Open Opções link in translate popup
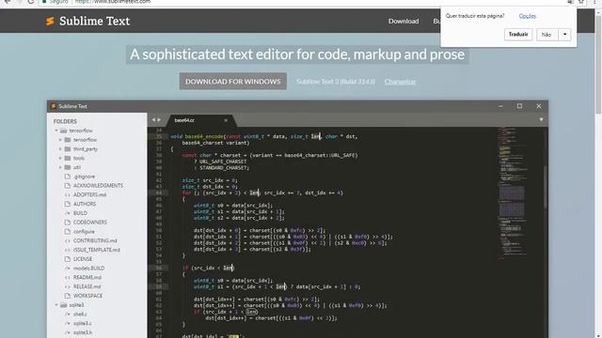This screenshot has width=602, height=338. [x=528, y=16]
